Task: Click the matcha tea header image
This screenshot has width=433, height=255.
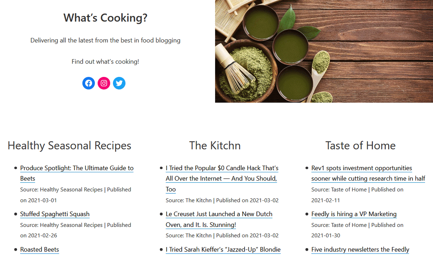Action: 324,51
